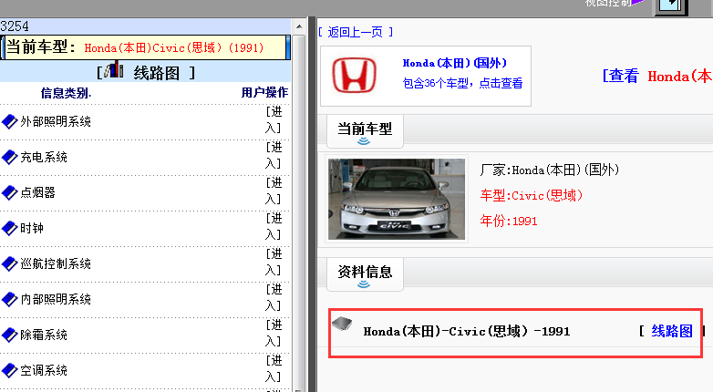Click 点烟器 category text
The width and height of the screenshot is (713, 392).
tap(37, 193)
